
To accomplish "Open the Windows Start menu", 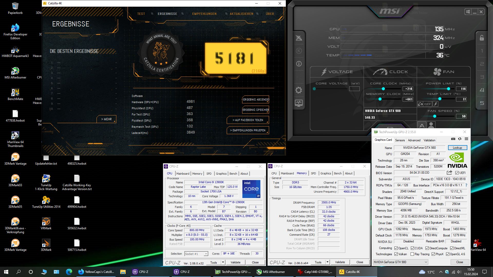I will (6, 272).
